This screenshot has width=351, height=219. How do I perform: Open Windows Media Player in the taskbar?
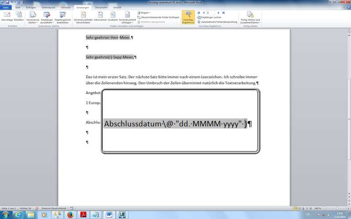tap(44, 215)
